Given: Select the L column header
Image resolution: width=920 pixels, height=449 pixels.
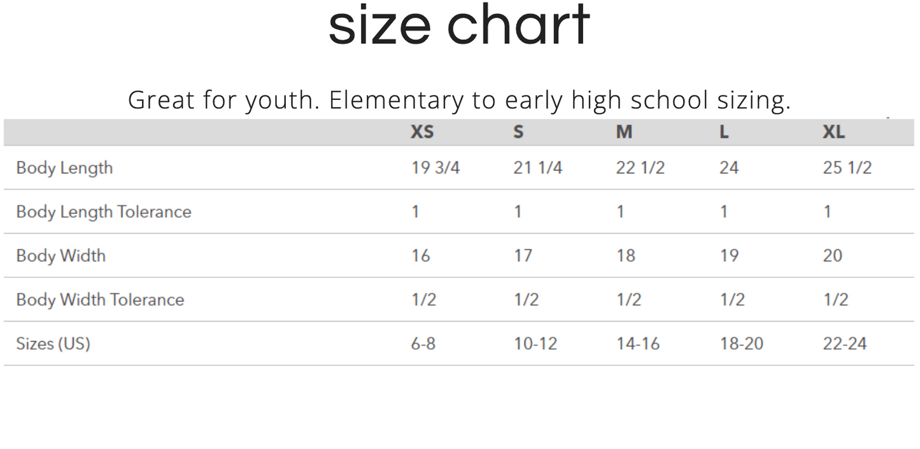Looking at the screenshot, I should (x=724, y=132).
